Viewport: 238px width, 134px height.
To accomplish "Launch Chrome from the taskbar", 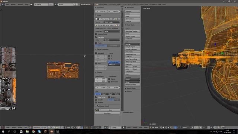I will click(x=33, y=131).
